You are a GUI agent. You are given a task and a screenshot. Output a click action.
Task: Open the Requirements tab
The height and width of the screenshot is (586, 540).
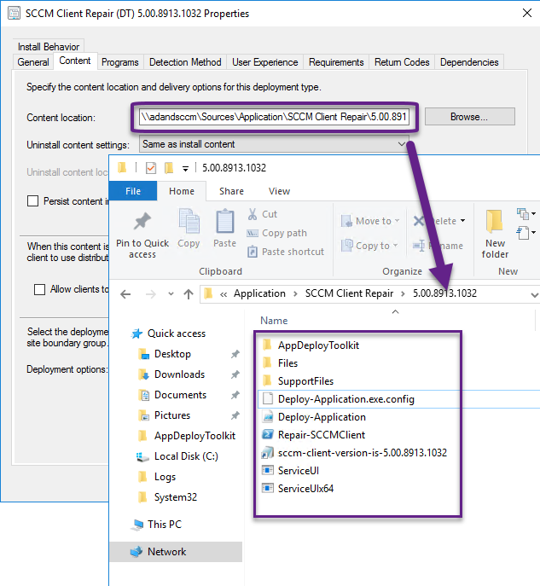336,62
